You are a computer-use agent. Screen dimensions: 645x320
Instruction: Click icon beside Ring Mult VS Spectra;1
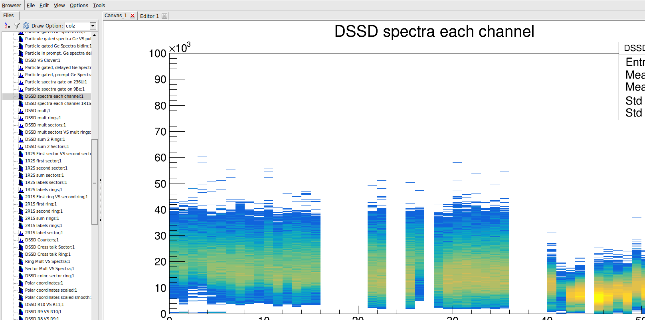21,262
